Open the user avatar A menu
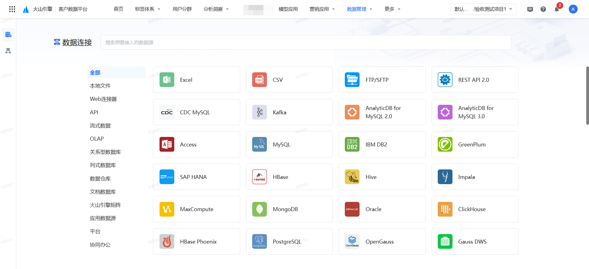589x269 pixels. [x=573, y=9]
